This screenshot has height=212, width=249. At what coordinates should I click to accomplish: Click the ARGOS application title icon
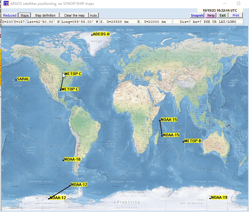click(x=6, y=3)
